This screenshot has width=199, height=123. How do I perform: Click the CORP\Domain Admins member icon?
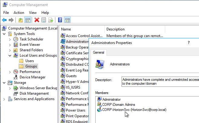coord(99,105)
